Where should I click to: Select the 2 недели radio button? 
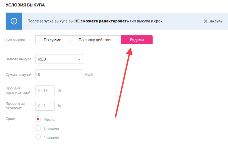pos(38,128)
